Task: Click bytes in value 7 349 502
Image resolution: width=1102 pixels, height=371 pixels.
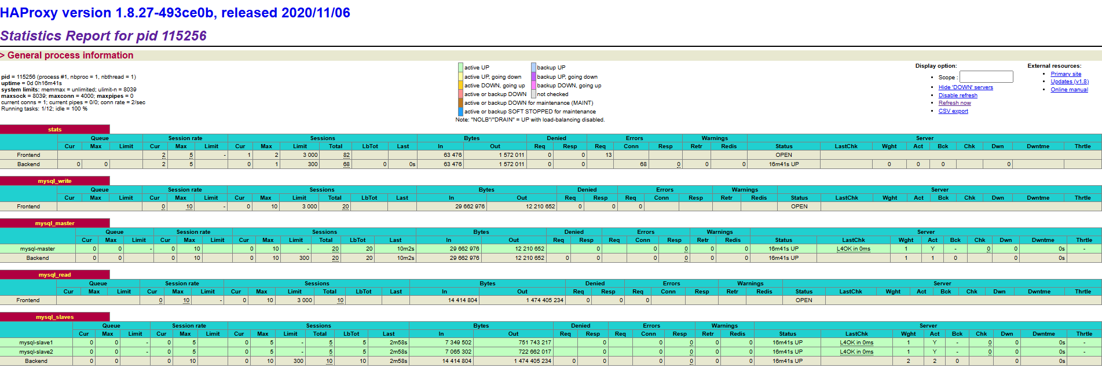Action: coord(458,343)
